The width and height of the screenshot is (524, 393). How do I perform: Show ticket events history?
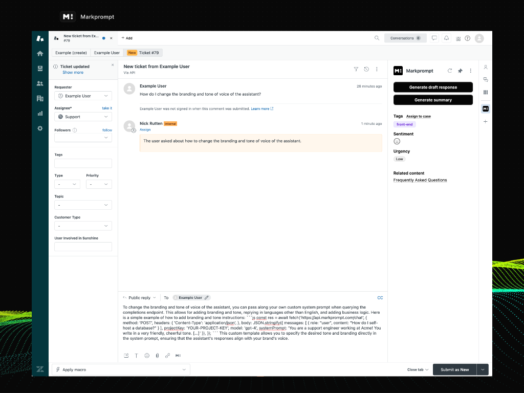click(366, 69)
